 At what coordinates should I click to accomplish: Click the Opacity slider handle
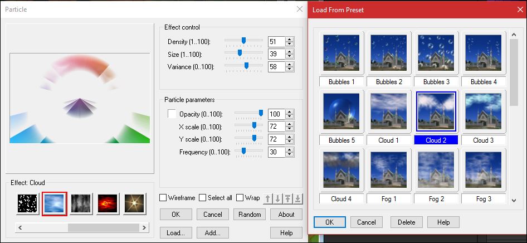point(261,113)
